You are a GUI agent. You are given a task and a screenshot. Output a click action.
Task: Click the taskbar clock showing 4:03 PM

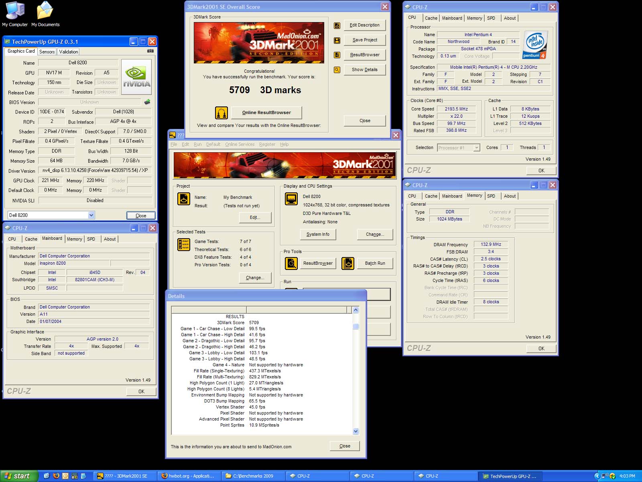[x=627, y=476]
